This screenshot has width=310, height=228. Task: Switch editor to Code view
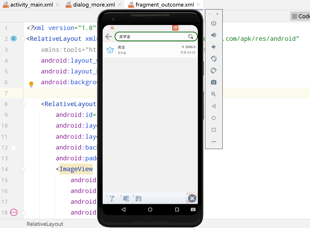(x=301, y=16)
